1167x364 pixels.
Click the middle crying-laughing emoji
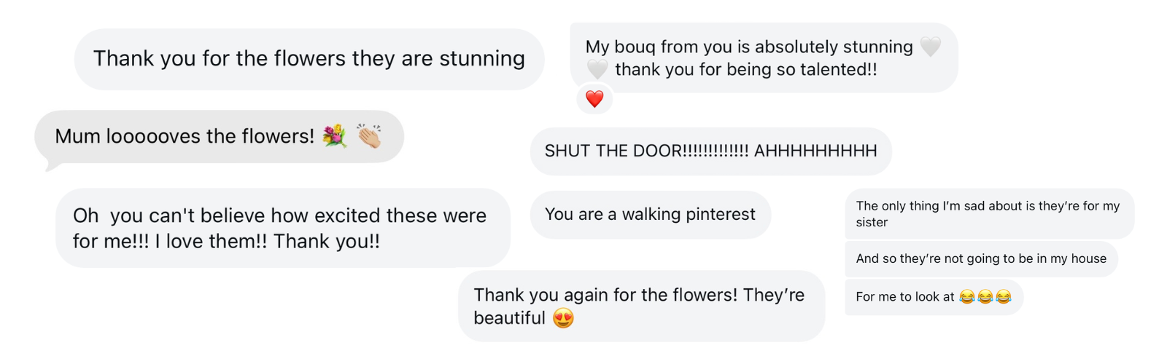985,297
